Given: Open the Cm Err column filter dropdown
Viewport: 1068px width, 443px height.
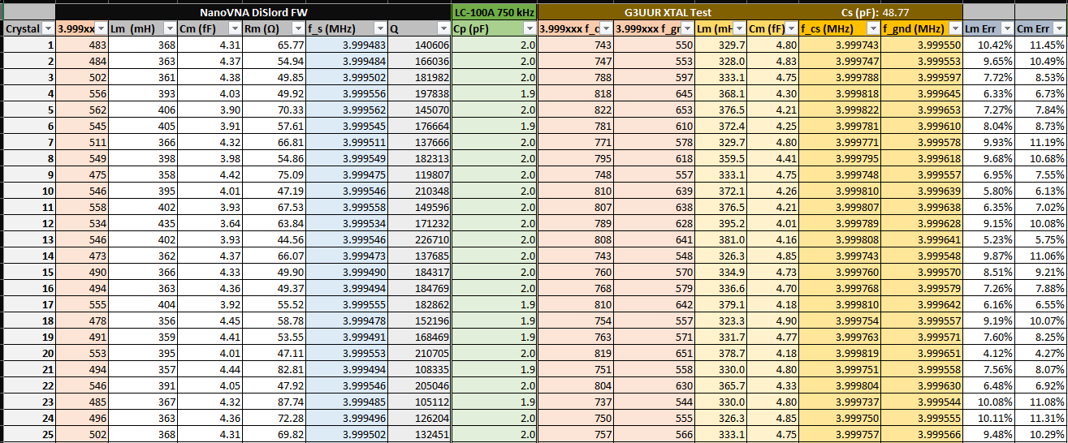Looking at the screenshot, I should pyautogui.click(x=1057, y=29).
